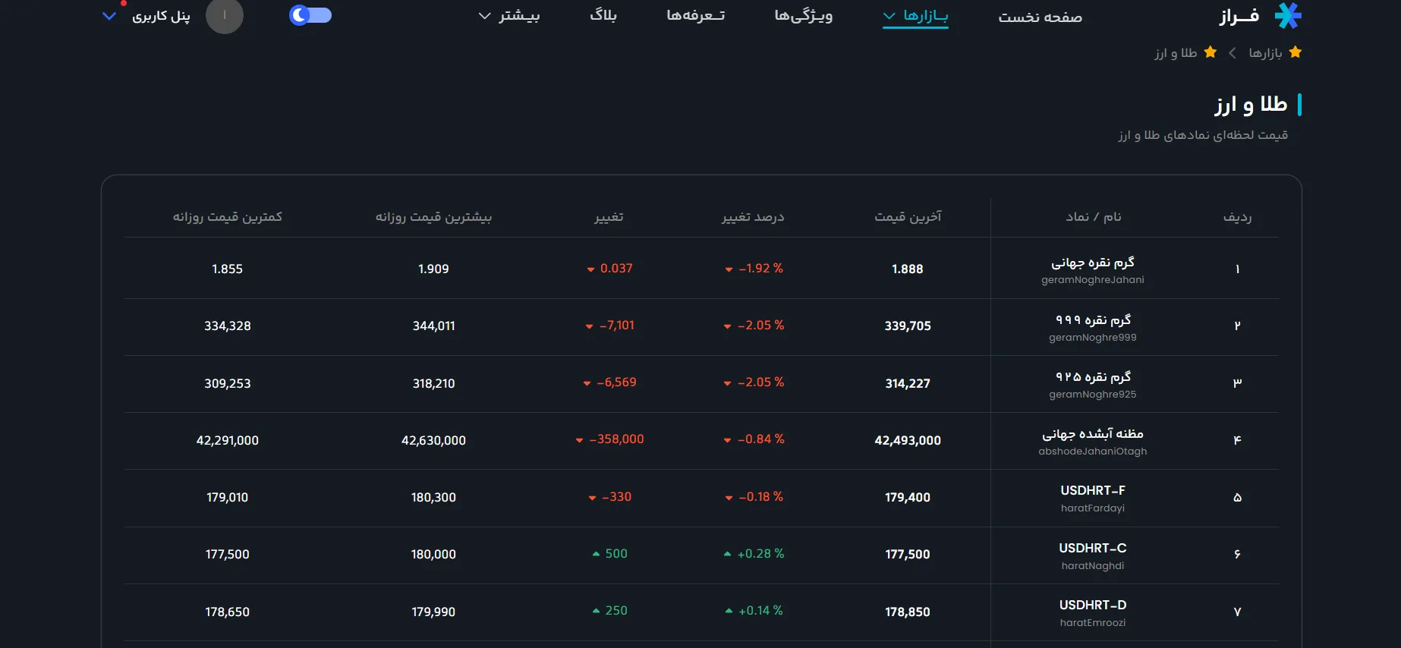The image size is (1401, 648).
Task: Click the آخرین قیمت column header
Action: click(908, 217)
